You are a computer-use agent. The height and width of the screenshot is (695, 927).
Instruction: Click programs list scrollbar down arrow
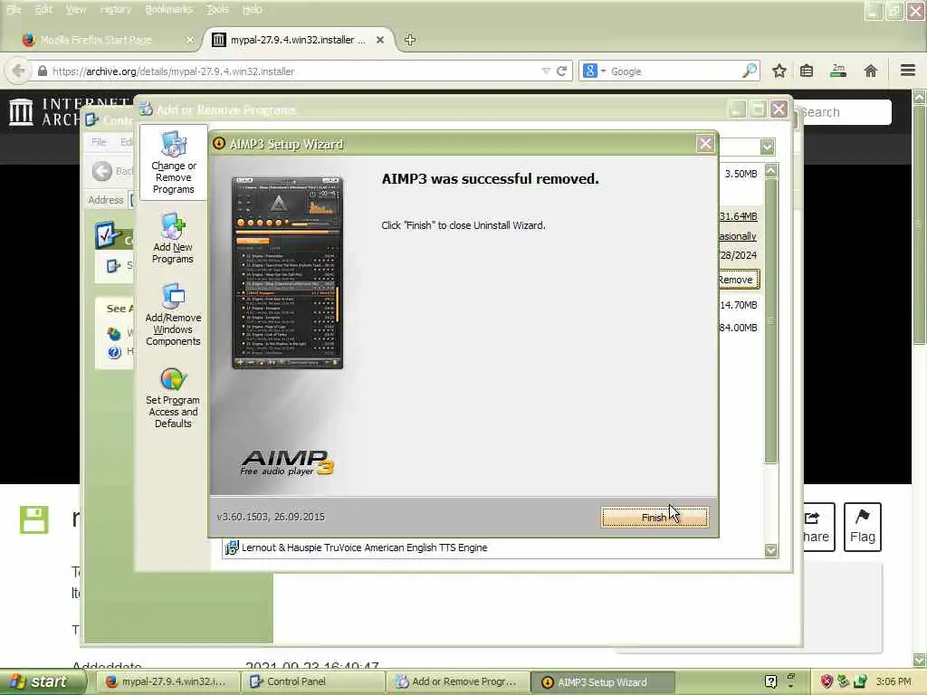(x=771, y=550)
